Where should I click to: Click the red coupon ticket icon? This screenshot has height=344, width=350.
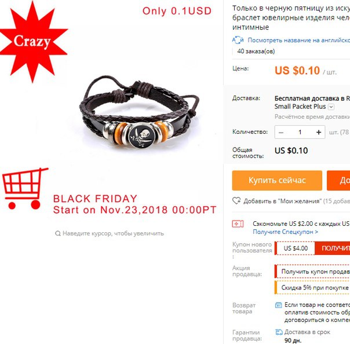tap(238, 224)
